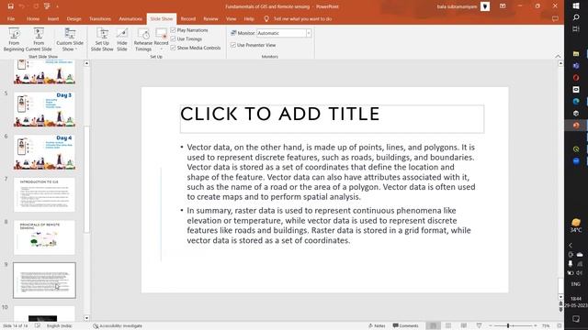
Task: Open Windows search from taskbar
Action: coord(576,17)
